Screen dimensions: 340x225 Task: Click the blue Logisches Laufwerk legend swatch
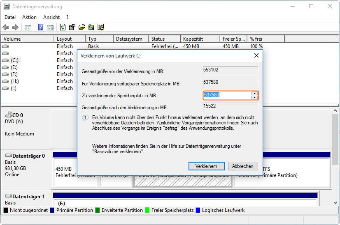tap(198, 210)
